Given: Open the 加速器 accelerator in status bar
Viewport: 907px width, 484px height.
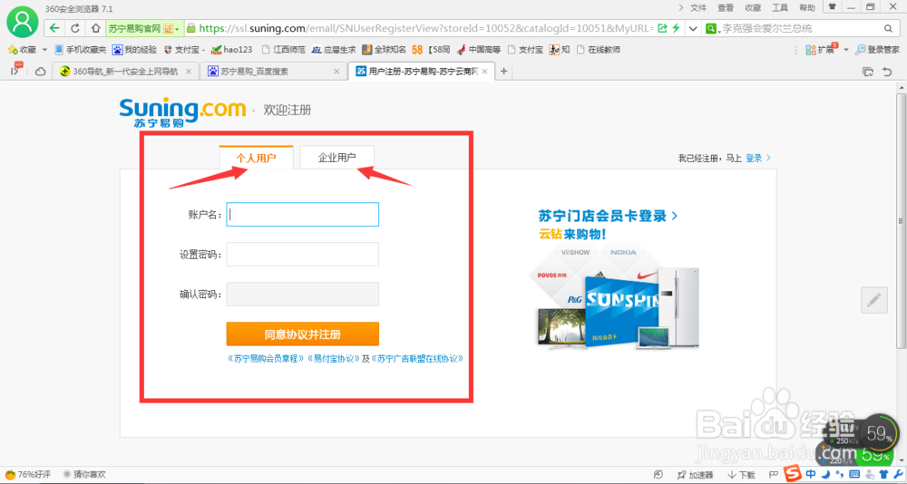Looking at the screenshot, I should (x=696, y=475).
